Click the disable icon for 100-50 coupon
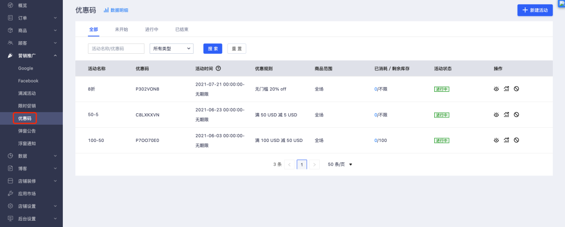Screen dimensions: 565x227 (x=516, y=140)
